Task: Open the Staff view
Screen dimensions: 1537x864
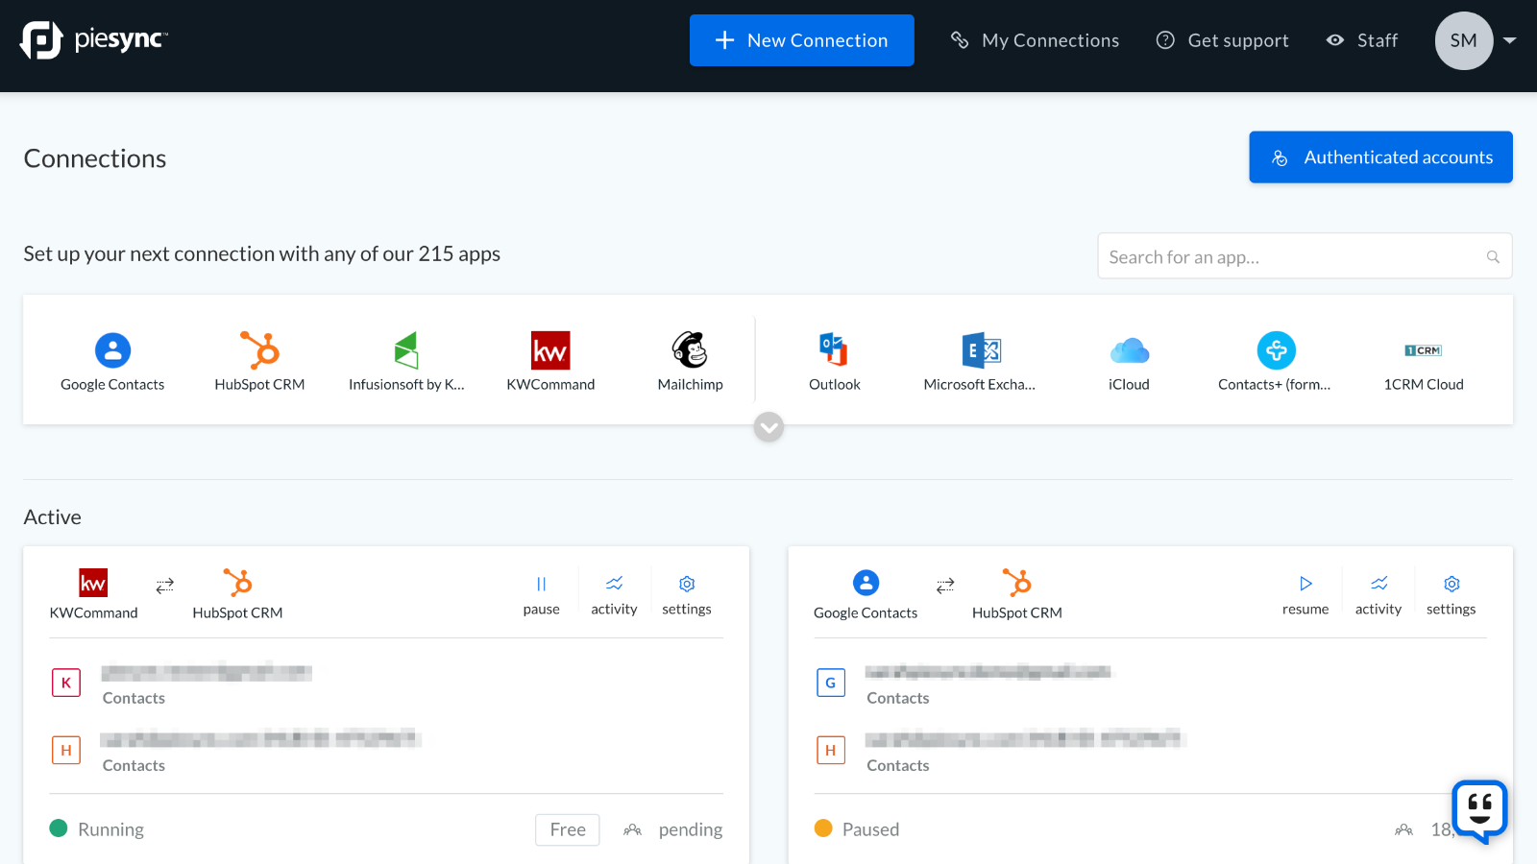Action: (x=1361, y=40)
